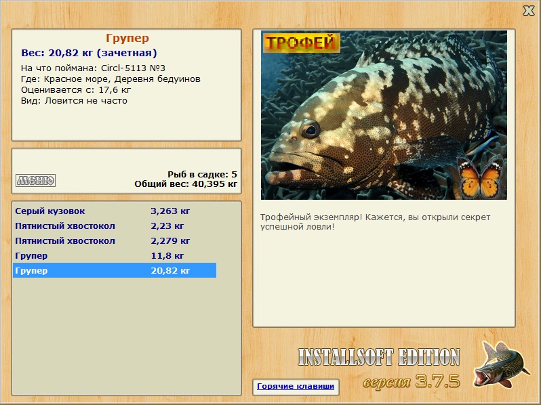Screen dimensions: 541x405
Task: Click the butterfly icon on photo
Action: [480, 179]
